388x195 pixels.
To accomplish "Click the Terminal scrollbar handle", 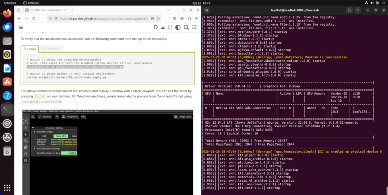I will pyautogui.click(x=387, y=191).
